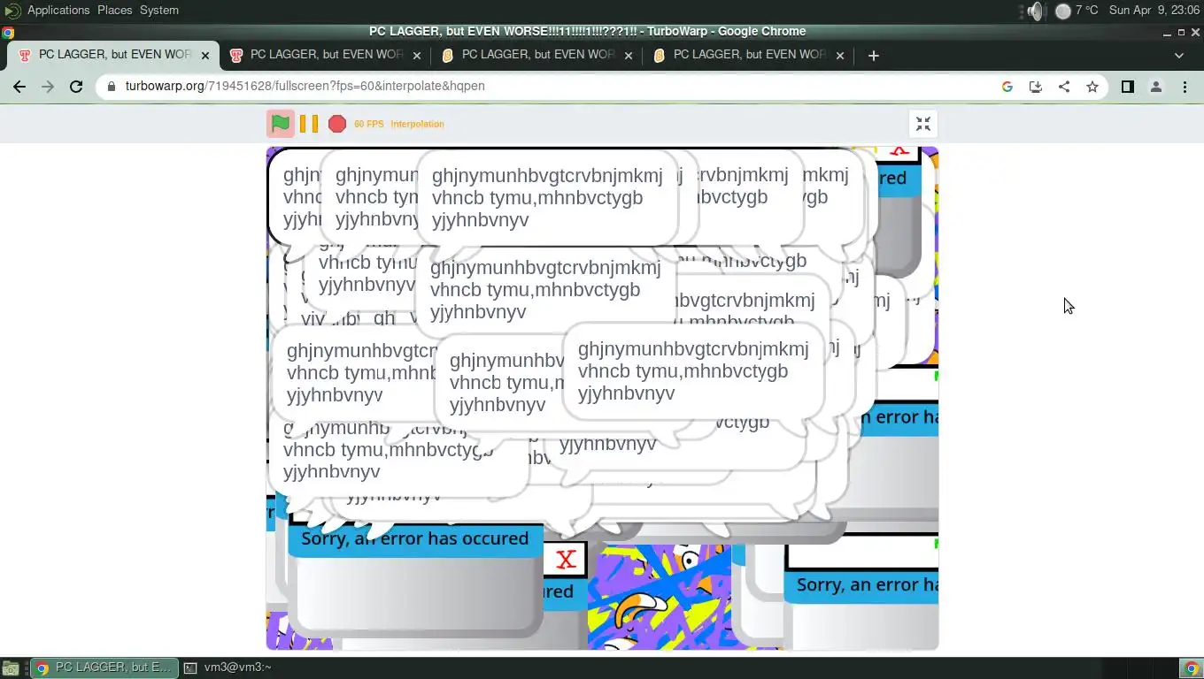Click the desktop logo icon left of Applications
This screenshot has height=679, width=1204.
[12, 11]
